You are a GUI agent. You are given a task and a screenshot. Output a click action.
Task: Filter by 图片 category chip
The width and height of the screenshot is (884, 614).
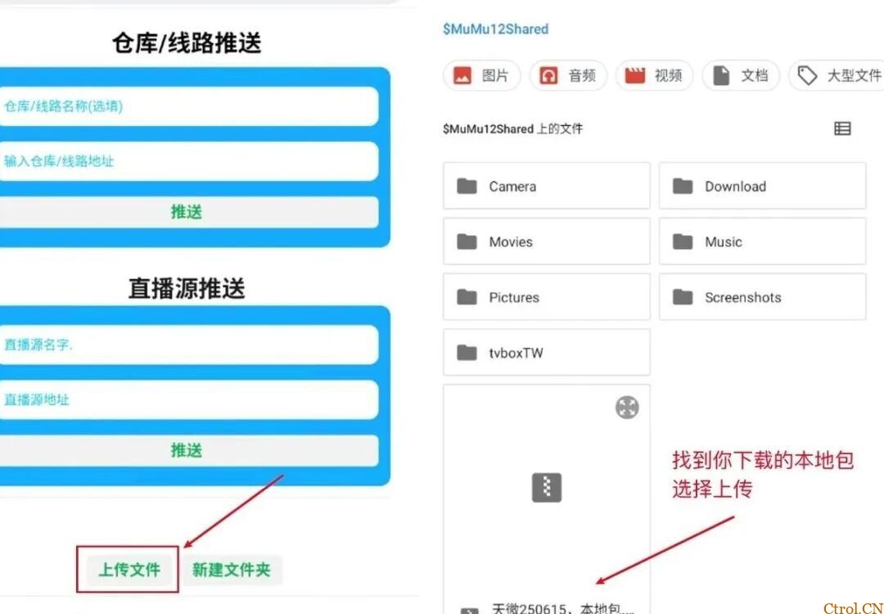click(x=481, y=75)
